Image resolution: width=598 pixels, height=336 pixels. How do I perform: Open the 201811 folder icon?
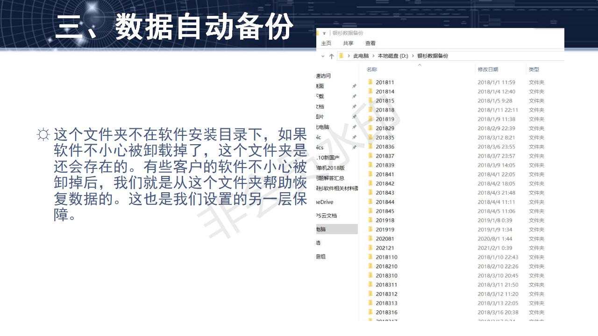(370, 82)
